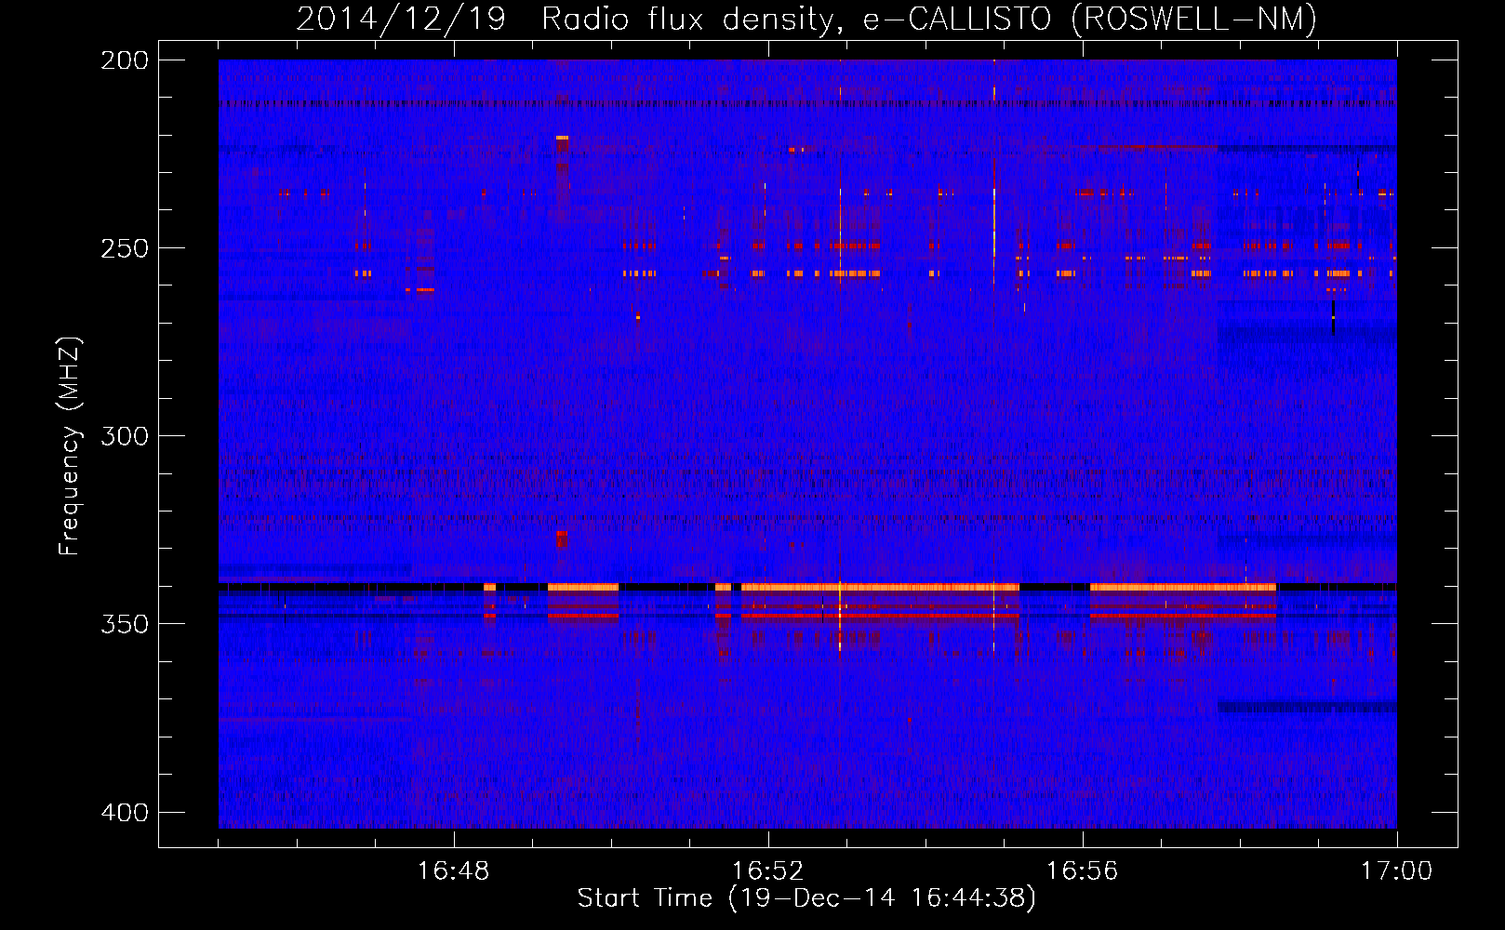Image resolution: width=1505 pixels, height=930 pixels.
Task: Click the 17:00 time tick label
Action: coord(1397,871)
